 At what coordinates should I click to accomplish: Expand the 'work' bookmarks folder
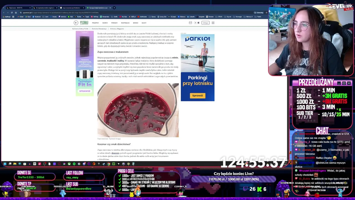pos(45,17)
